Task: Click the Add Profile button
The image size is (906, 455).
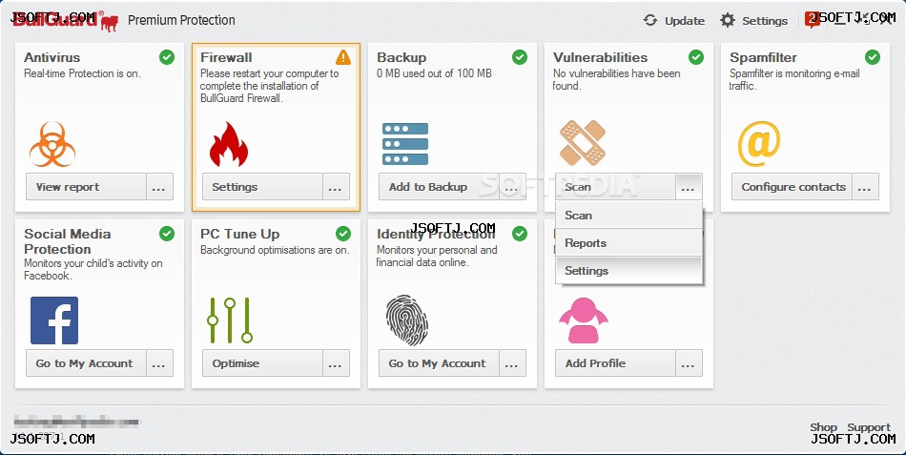Action: coord(615,363)
